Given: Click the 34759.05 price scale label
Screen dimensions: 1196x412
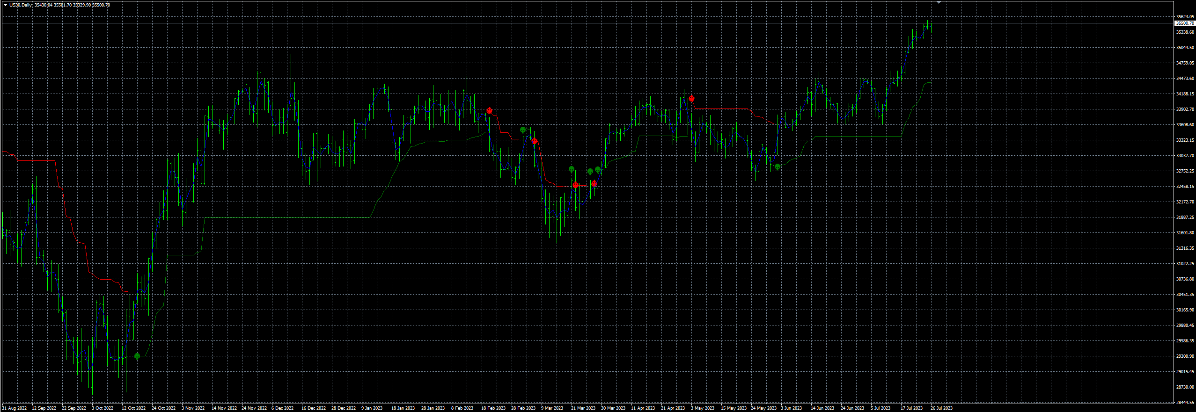Looking at the screenshot, I should [x=1185, y=63].
